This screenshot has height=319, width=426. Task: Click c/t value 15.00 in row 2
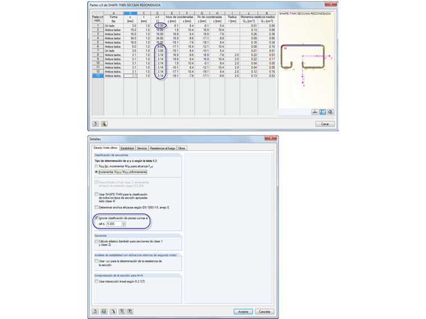click(158, 30)
